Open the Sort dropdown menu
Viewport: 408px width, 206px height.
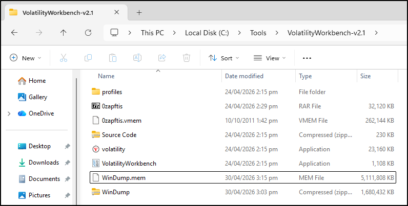(223, 58)
